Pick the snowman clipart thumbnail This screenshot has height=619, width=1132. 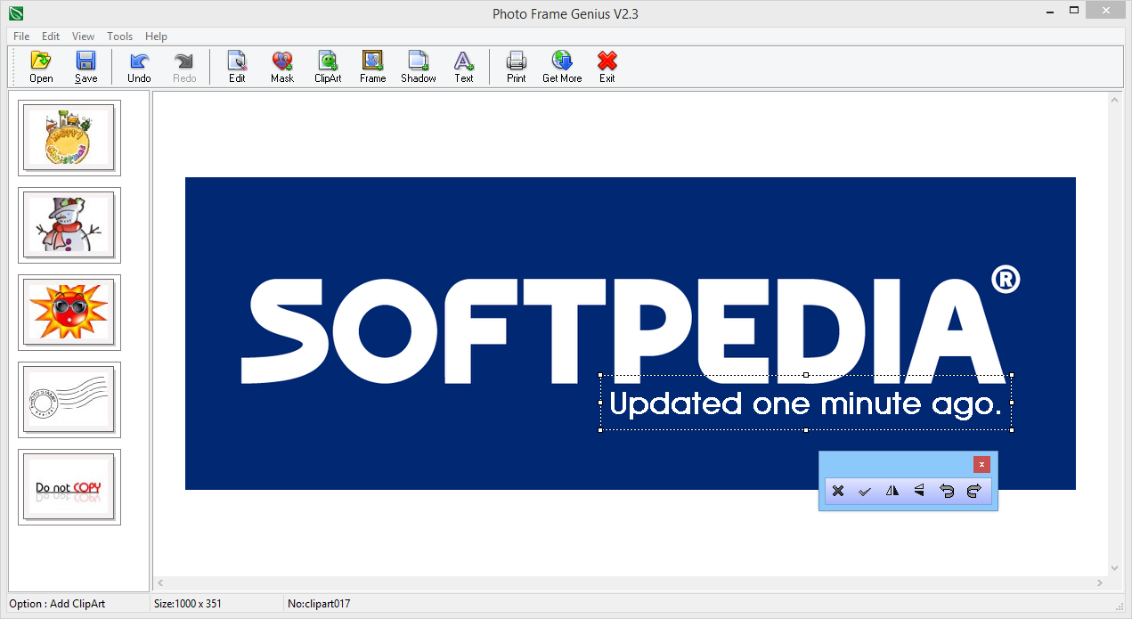[69, 225]
